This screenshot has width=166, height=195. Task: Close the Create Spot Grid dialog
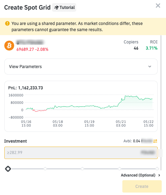pyautogui.click(x=158, y=6)
